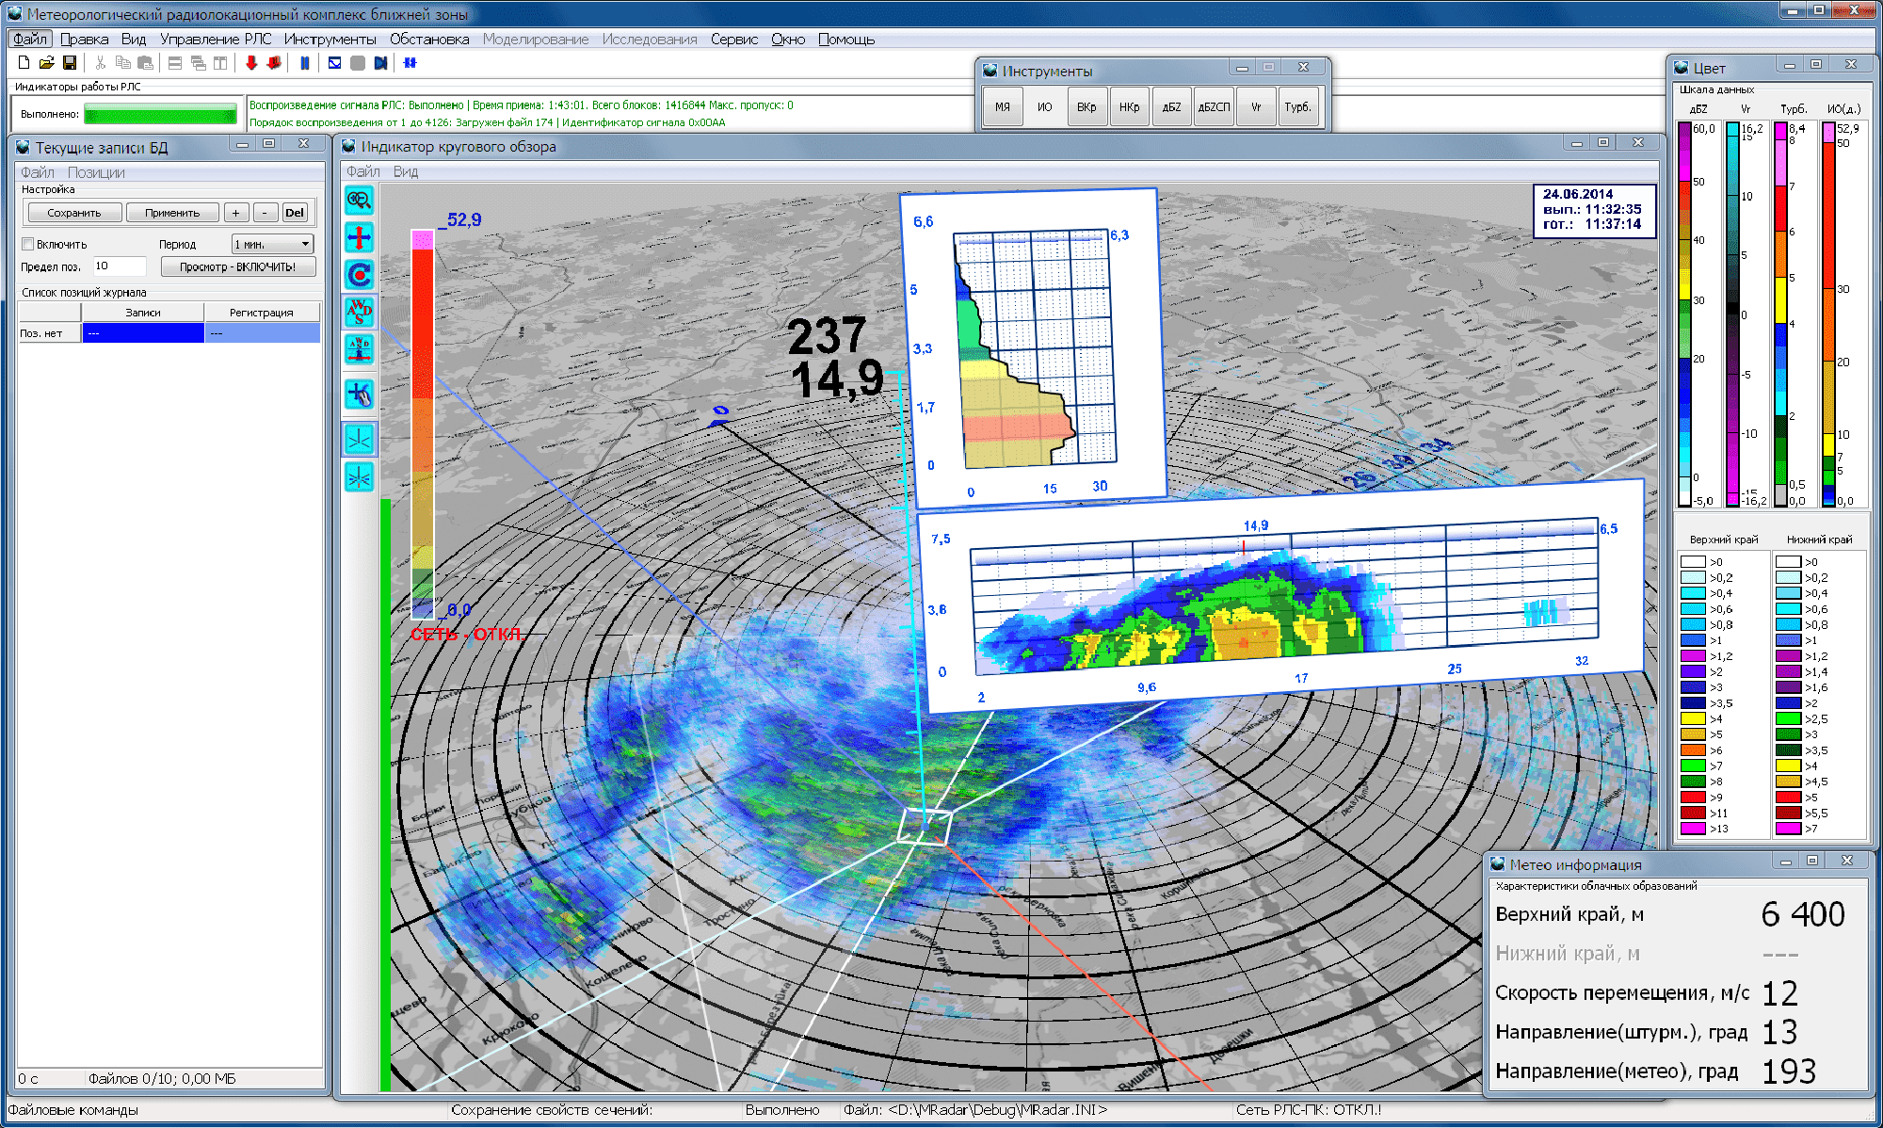Toggle the МЯ instrument button
Screen dimensions: 1883x1128
[x=1003, y=107]
